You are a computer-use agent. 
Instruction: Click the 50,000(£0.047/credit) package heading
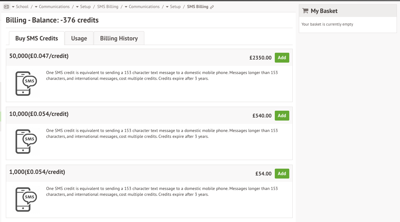[39, 56]
